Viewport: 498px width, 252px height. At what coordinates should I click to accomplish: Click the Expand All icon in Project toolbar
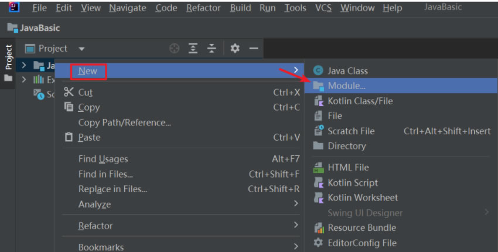[193, 49]
